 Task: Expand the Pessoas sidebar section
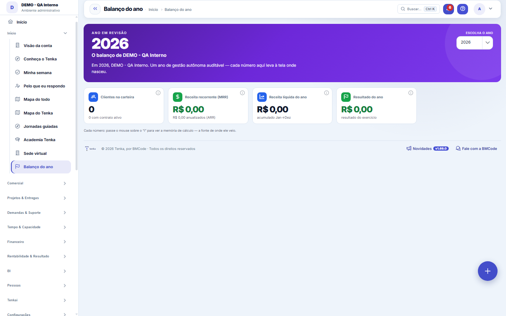pyautogui.click(x=37, y=285)
